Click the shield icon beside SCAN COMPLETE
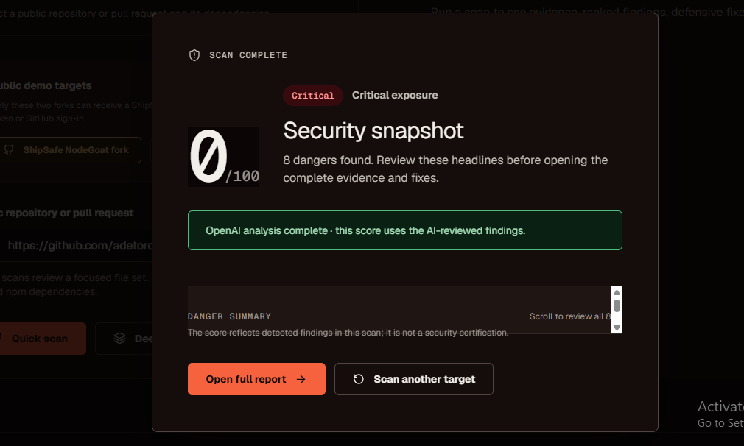 [x=194, y=55]
